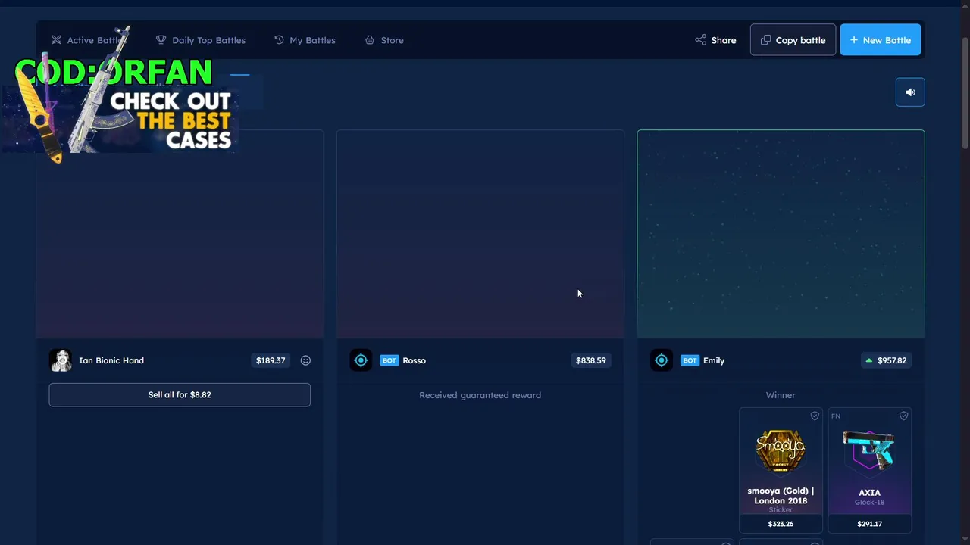The image size is (970, 545).
Task: Click Ian Bionic Hand's $189.37 total
Action: click(x=271, y=360)
